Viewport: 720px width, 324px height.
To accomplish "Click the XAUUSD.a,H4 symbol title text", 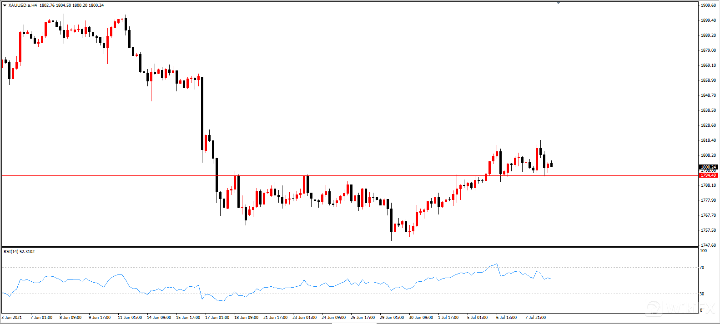I will tap(23, 5).
